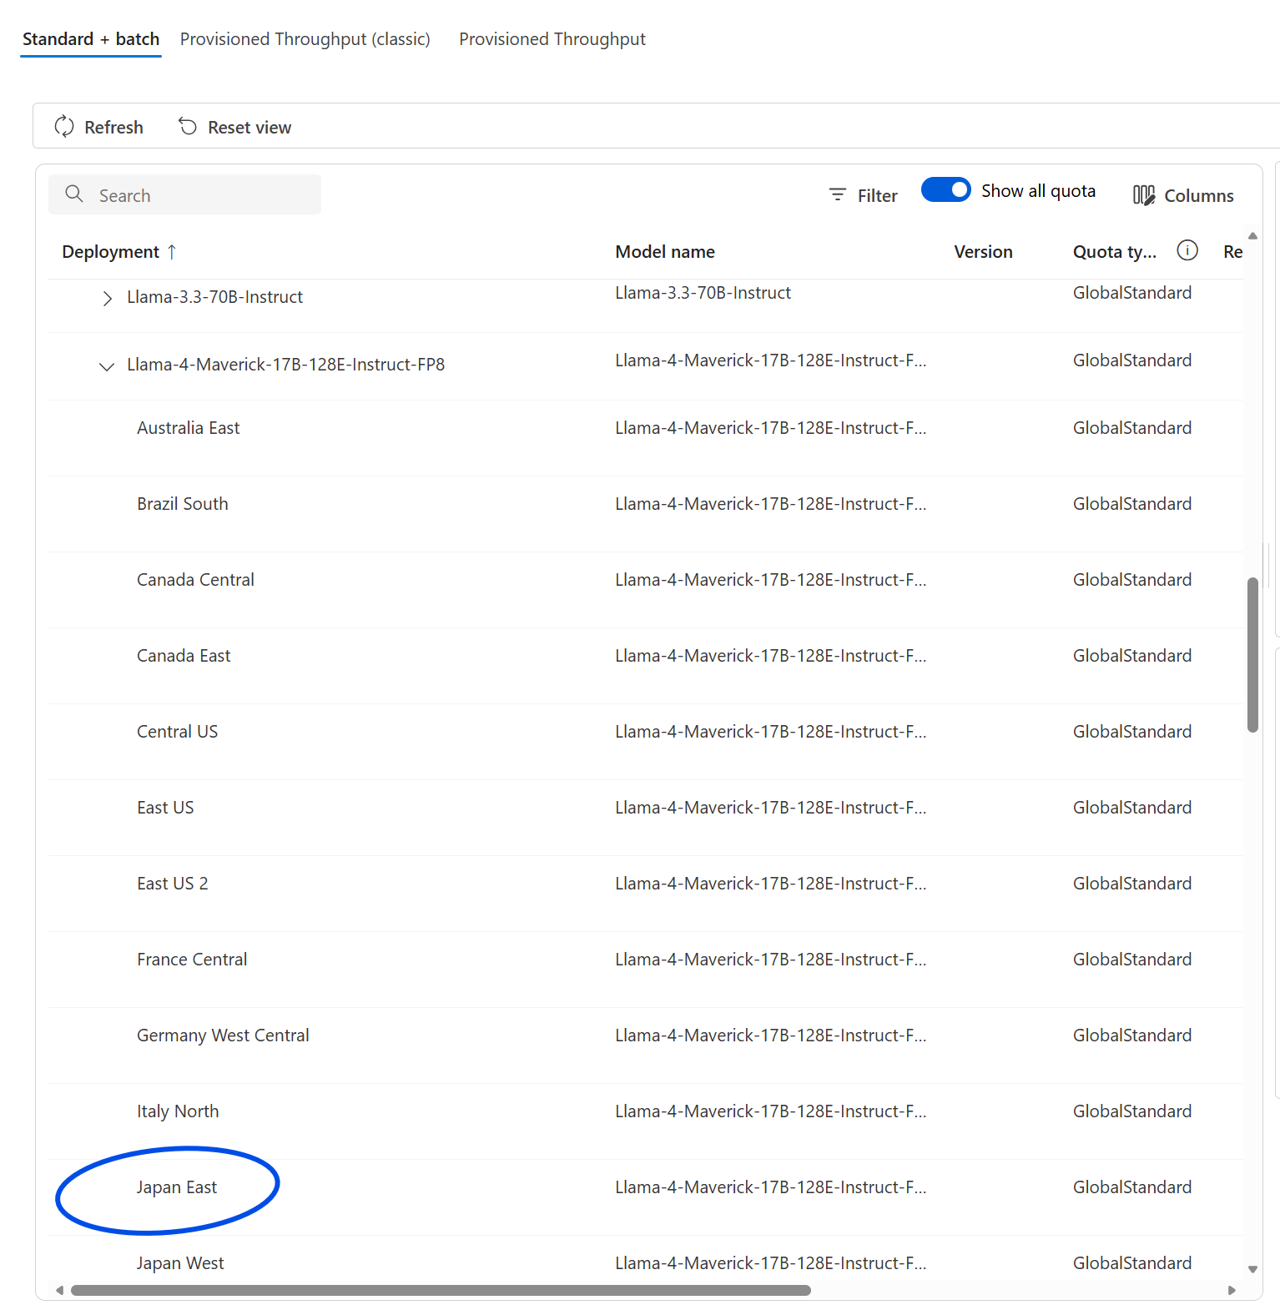1280x1305 pixels.
Task: Expand the Llama-3.3-70B-Instruct row
Action: click(x=107, y=298)
